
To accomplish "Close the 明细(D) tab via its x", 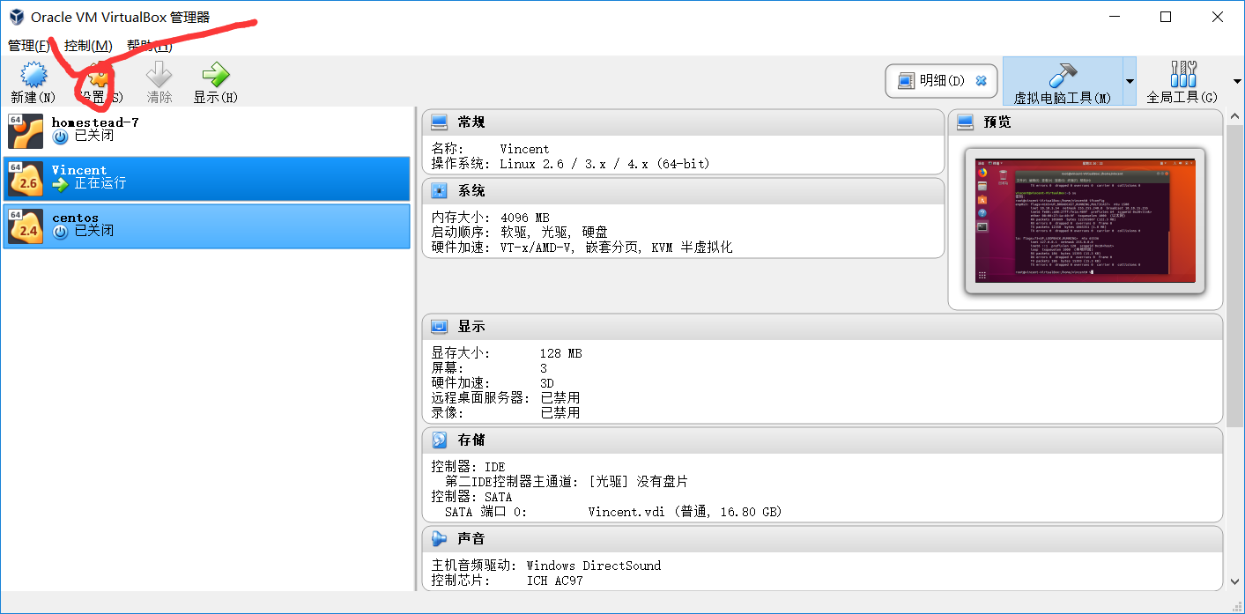I will tap(981, 79).
